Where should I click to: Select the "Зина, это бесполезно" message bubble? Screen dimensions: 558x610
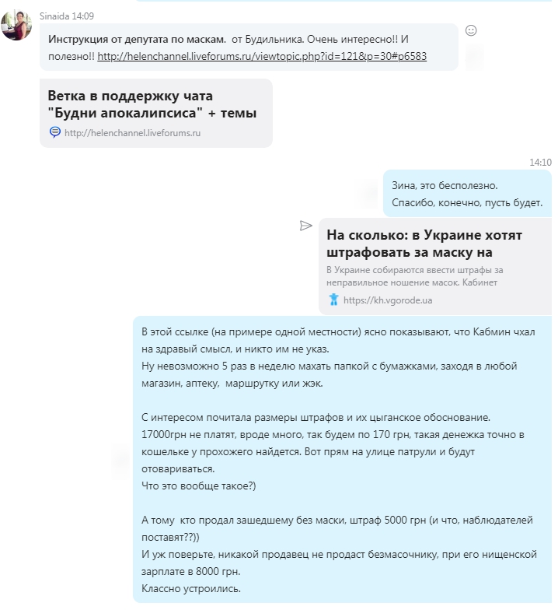pyautogui.click(x=468, y=194)
